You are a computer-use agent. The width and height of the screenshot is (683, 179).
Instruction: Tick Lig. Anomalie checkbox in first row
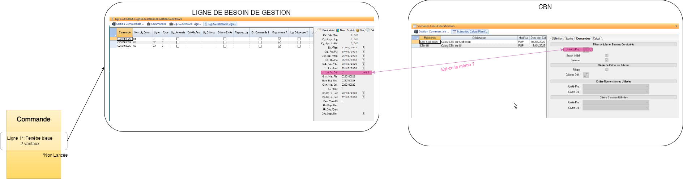[178, 39]
